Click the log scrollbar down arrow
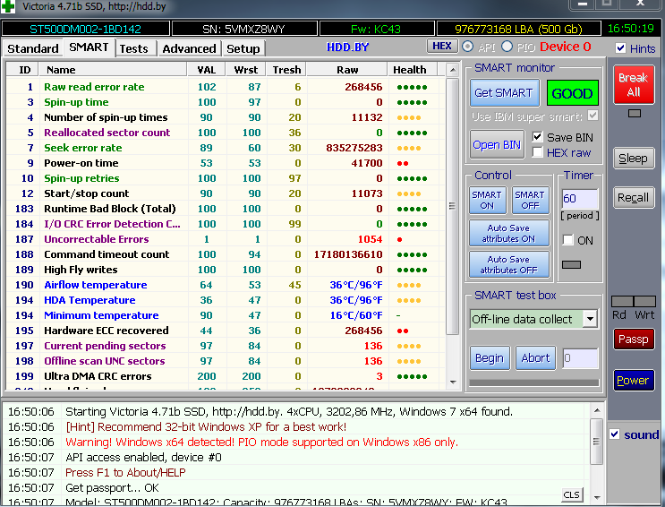Image resolution: width=665 pixels, height=507 pixels. 596,497
